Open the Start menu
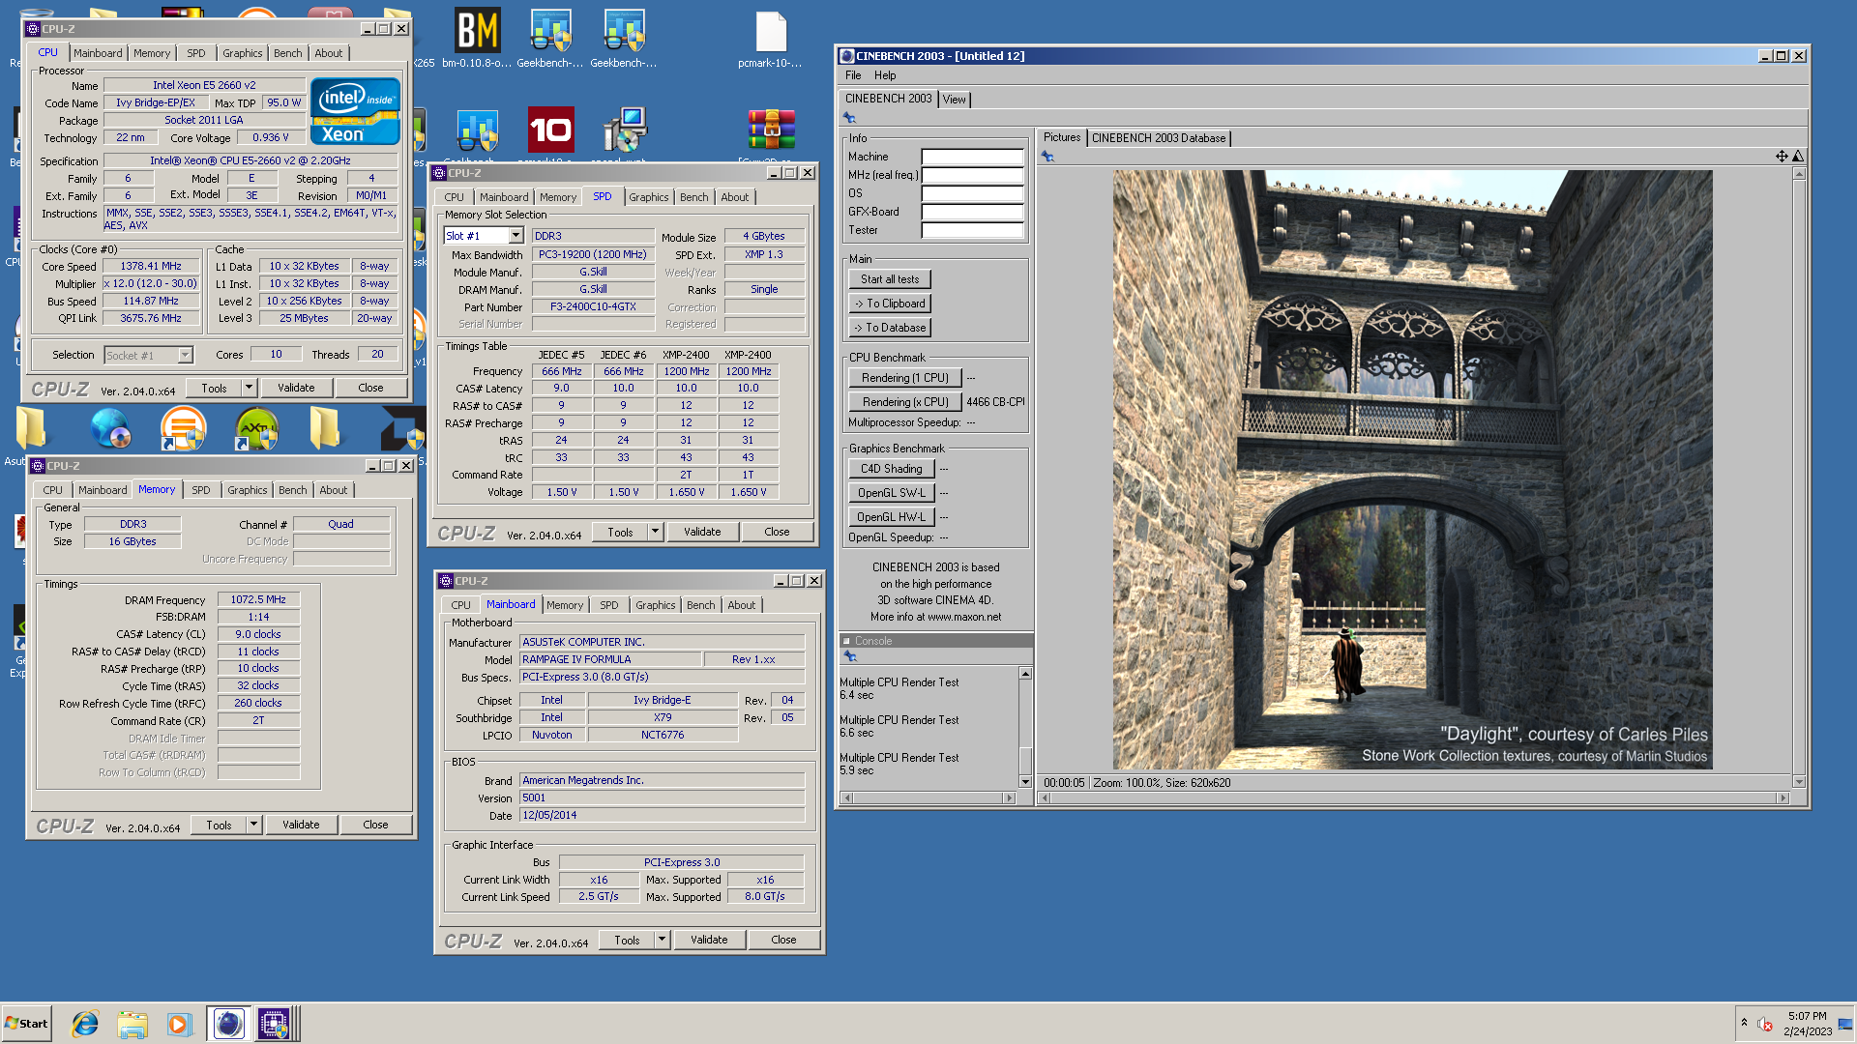The width and height of the screenshot is (1857, 1044). [x=26, y=1023]
